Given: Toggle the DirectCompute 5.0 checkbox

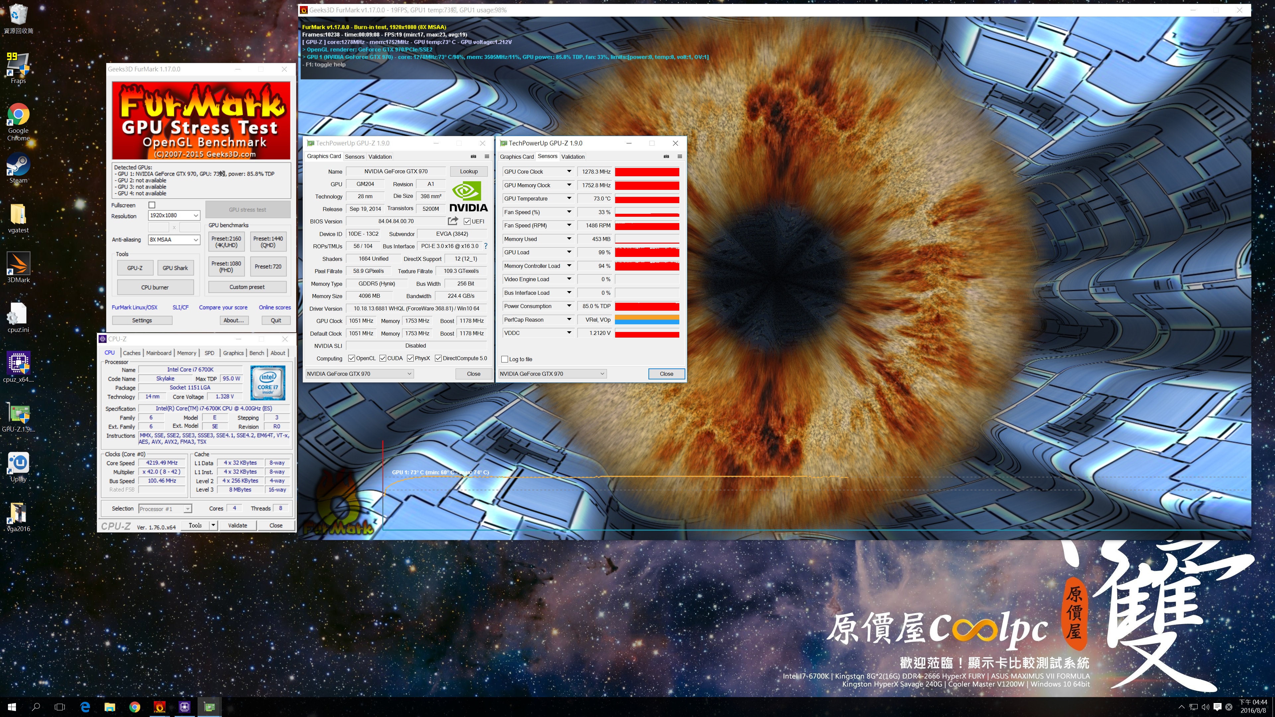Looking at the screenshot, I should point(438,358).
